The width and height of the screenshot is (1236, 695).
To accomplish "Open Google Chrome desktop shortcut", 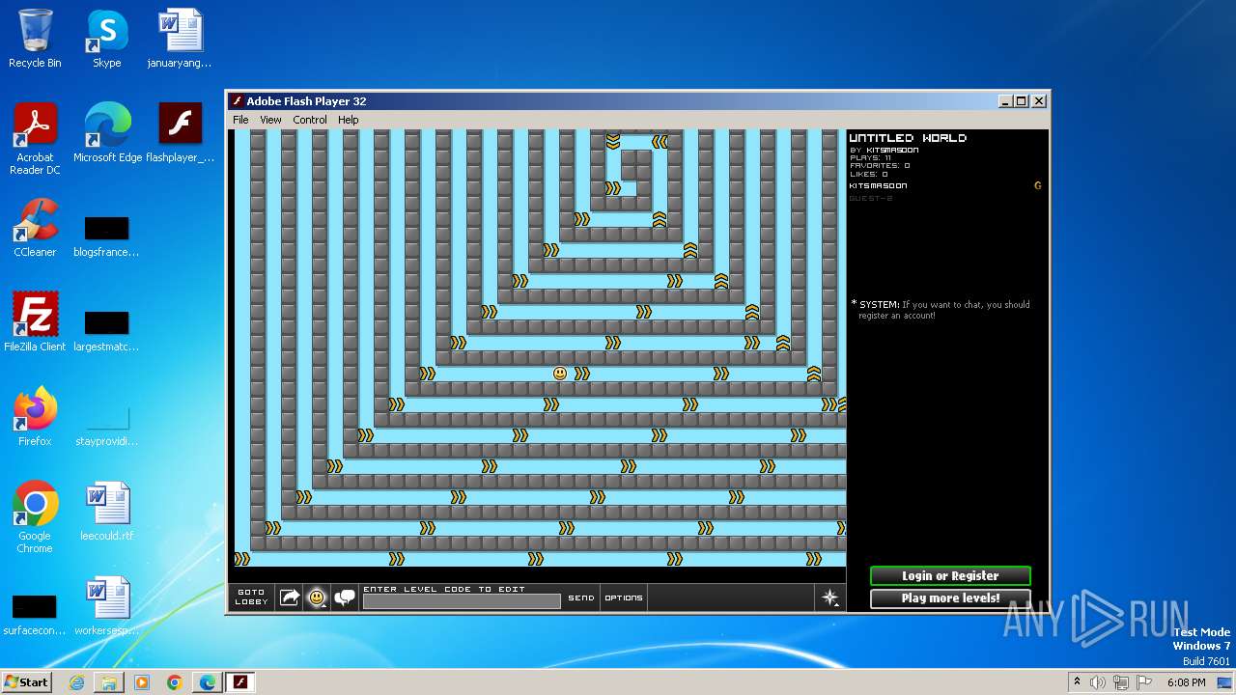I will click(35, 517).
